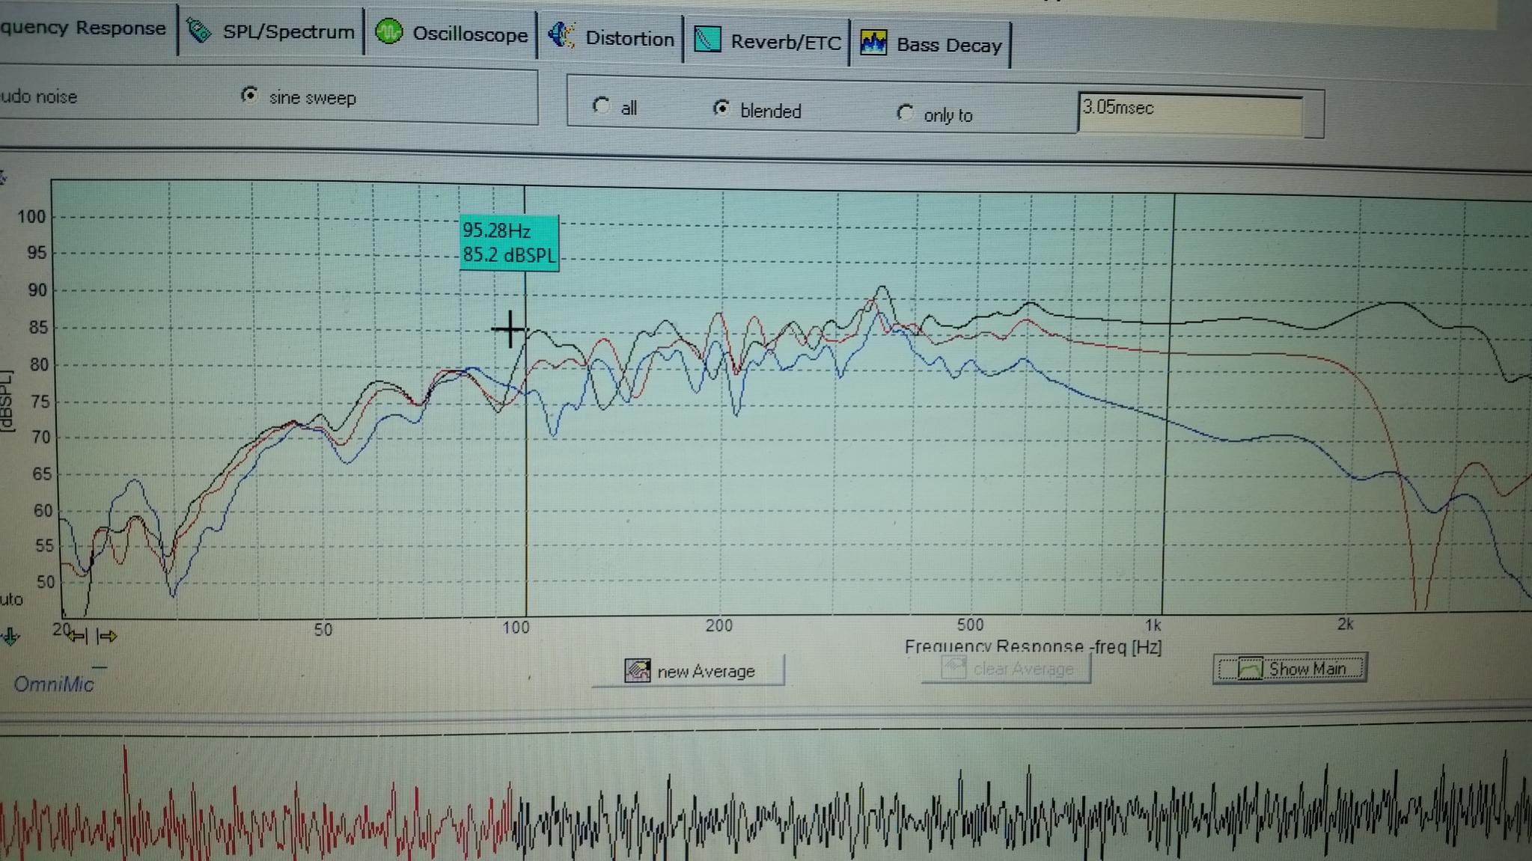Click the 'Frequency Response -freq [Hz]' axis title

1033,646
